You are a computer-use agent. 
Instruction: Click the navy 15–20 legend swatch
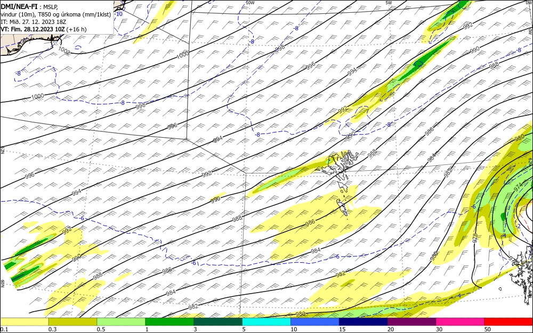pyautogui.click(x=364, y=322)
